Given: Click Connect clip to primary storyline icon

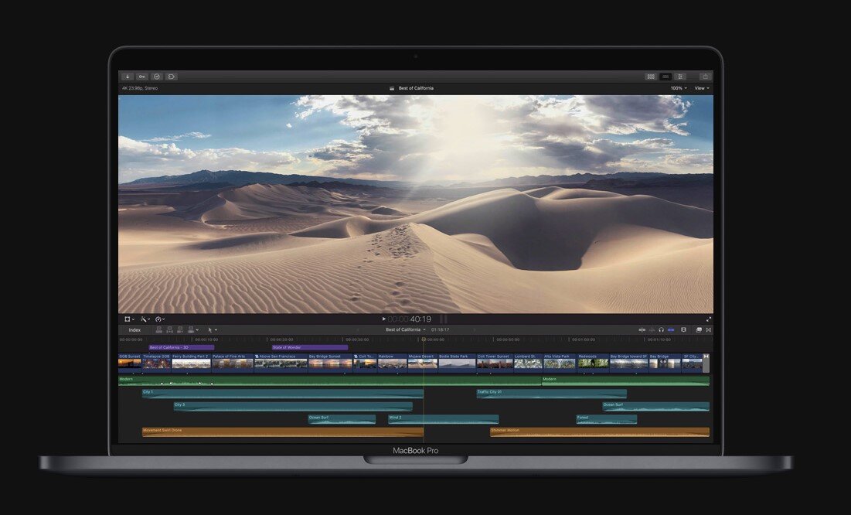Looking at the screenshot, I should tap(159, 329).
